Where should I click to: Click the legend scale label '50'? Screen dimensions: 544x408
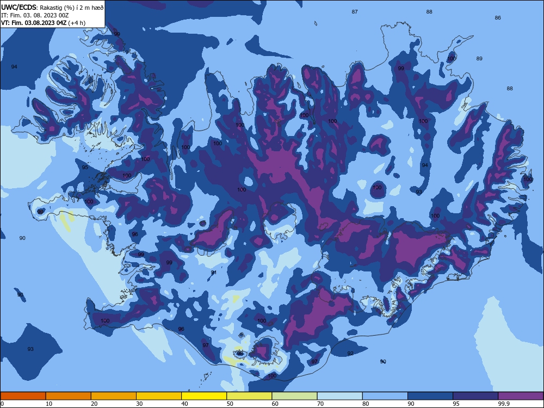(230, 404)
